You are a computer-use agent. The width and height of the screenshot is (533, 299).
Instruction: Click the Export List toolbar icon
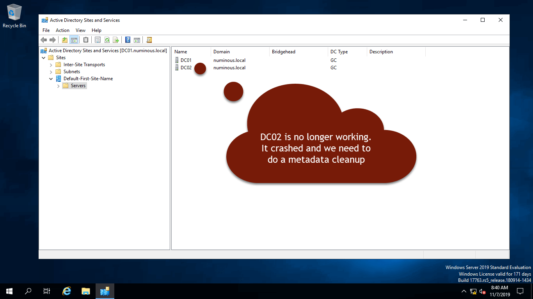pos(115,40)
